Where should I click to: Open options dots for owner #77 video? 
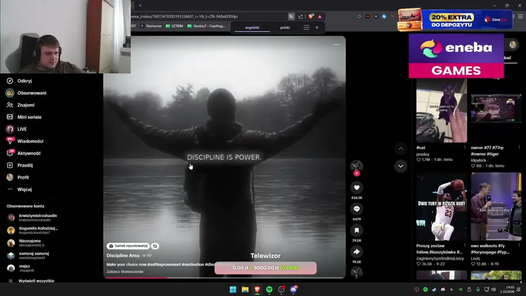pyautogui.click(x=519, y=147)
